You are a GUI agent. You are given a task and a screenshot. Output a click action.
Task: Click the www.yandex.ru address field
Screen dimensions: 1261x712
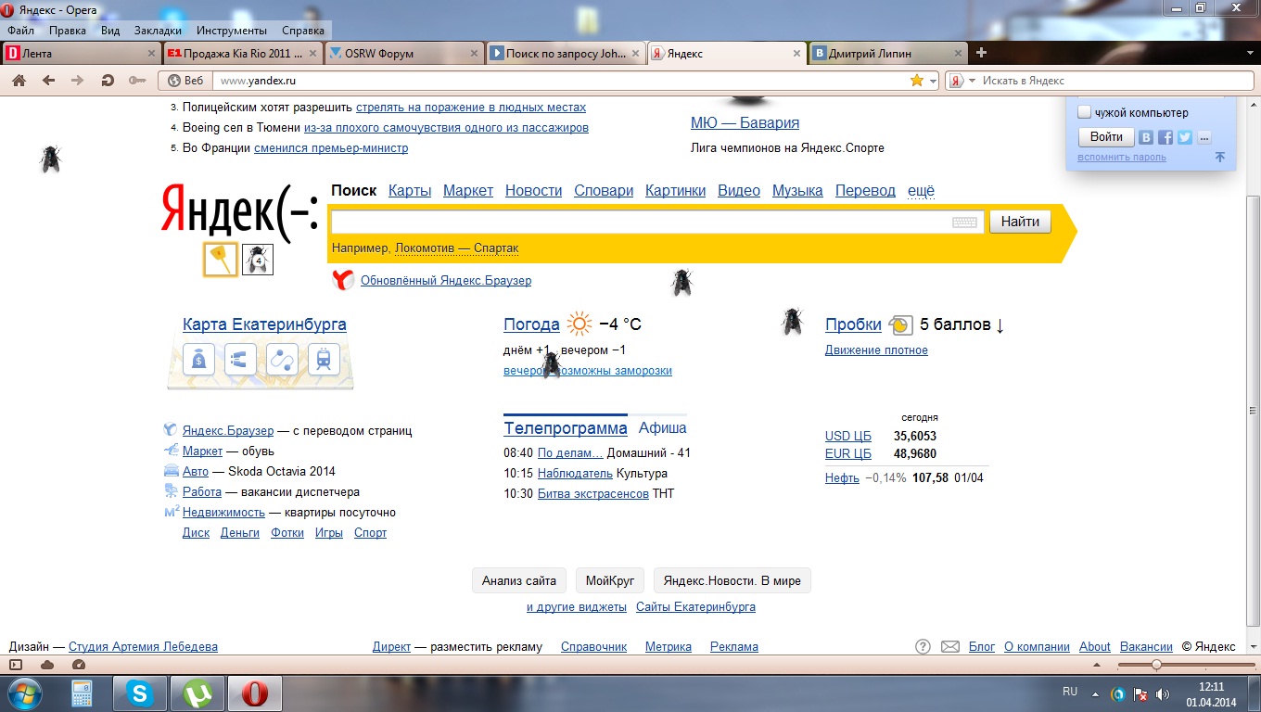561,81
